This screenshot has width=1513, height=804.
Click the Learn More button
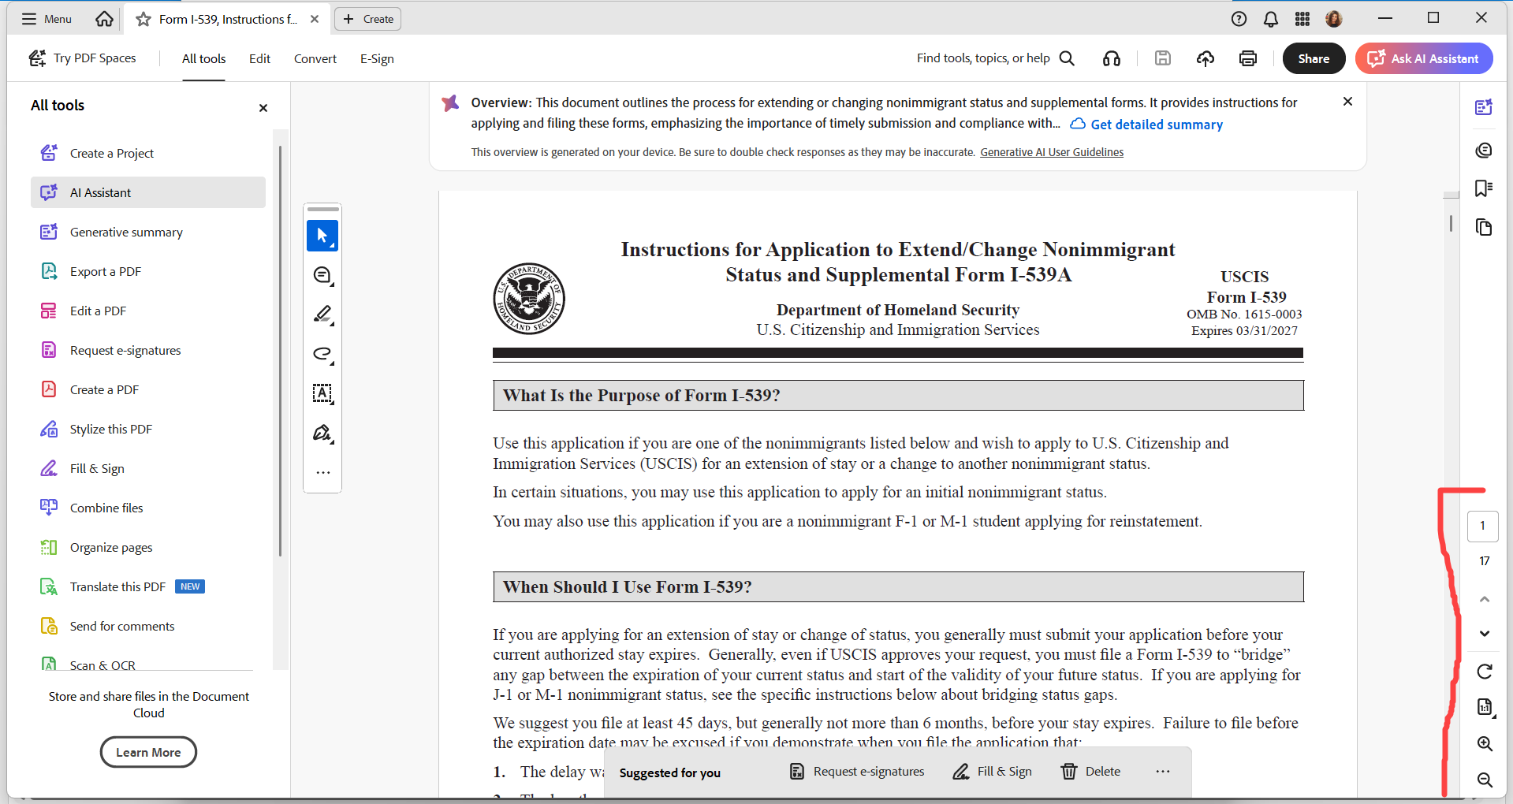148,752
